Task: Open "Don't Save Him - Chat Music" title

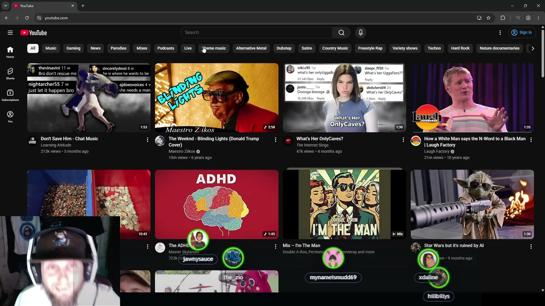Action: (x=69, y=139)
